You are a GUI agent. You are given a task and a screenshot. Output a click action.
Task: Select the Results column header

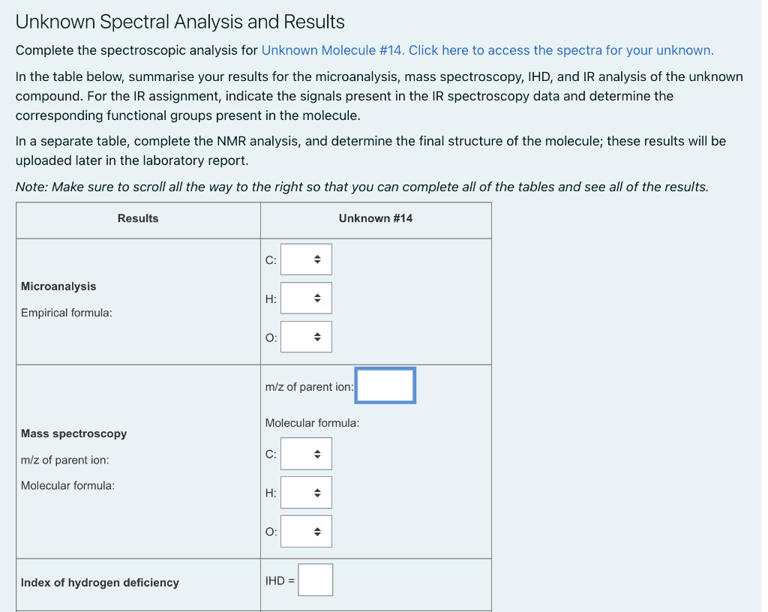pyautogui.click(x=138, y=218)
